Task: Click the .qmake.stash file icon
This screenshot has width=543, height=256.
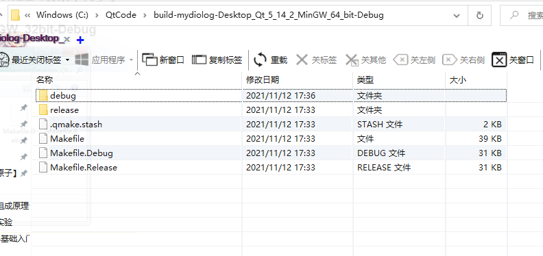Action: pos(43,124)
